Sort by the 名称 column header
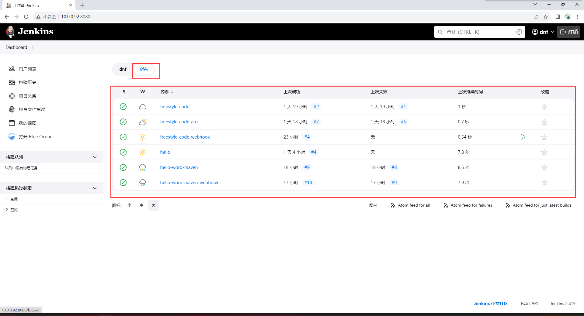This screenshot has width=584, height=316. [x=167, y=92]
